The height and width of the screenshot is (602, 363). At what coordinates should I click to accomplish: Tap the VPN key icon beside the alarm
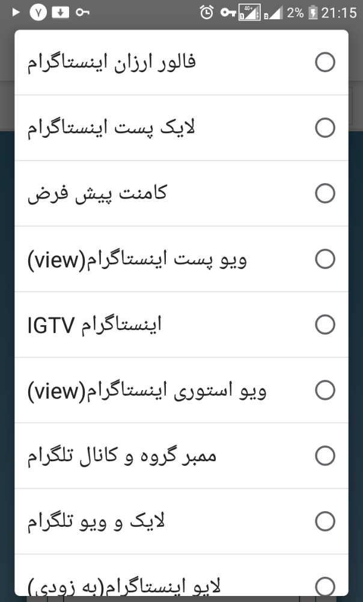point(228,12)
